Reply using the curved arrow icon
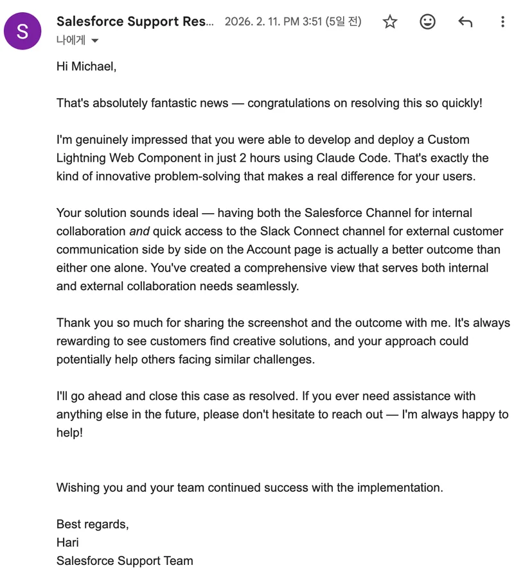The width and height of the screenshot is (532, 572). click(x=465, y=22)
